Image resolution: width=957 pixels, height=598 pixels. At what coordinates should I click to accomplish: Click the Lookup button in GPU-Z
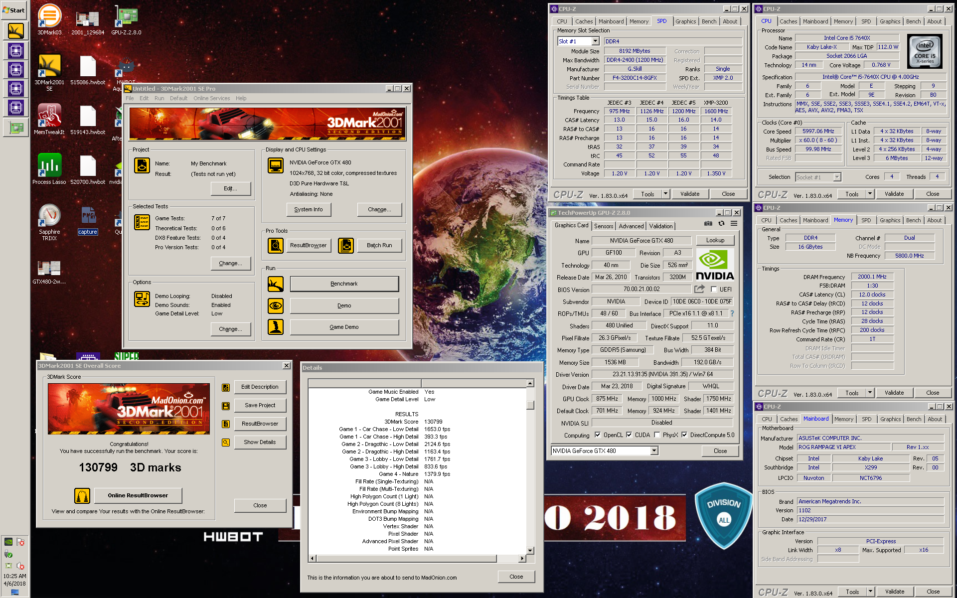tap(715, 240)
